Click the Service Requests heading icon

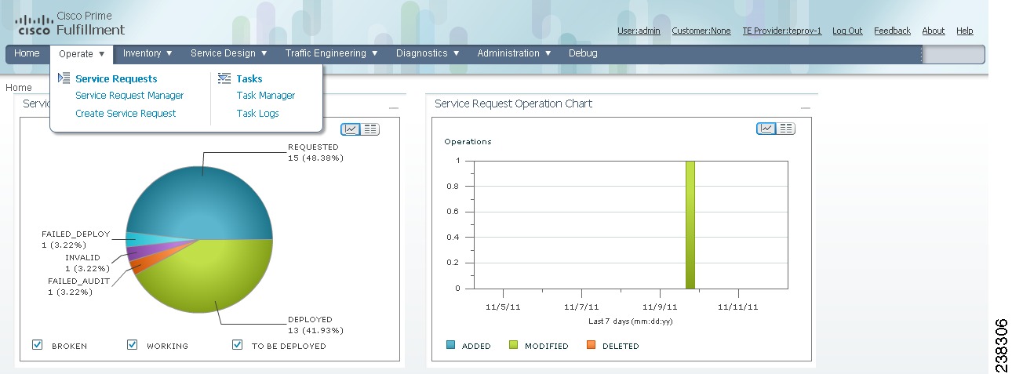(x=64, y=78)
